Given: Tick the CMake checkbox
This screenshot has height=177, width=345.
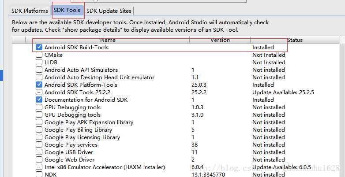Looking at the screenshot, I should 39,55.
